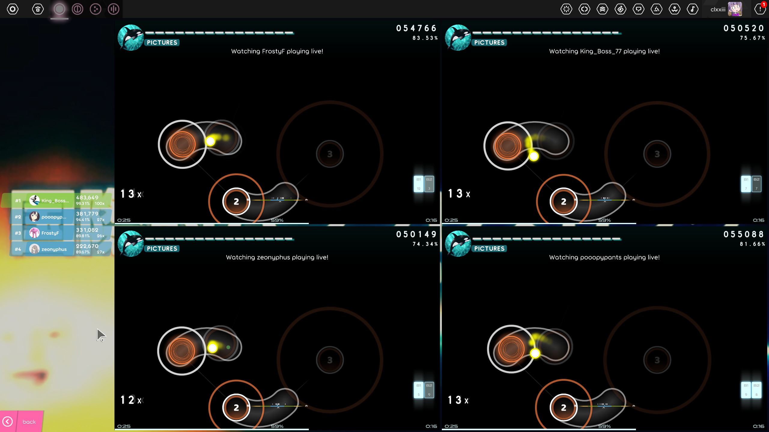Open the news overlay (burst icon)
The image size is (769, 432).
[566, 9]
